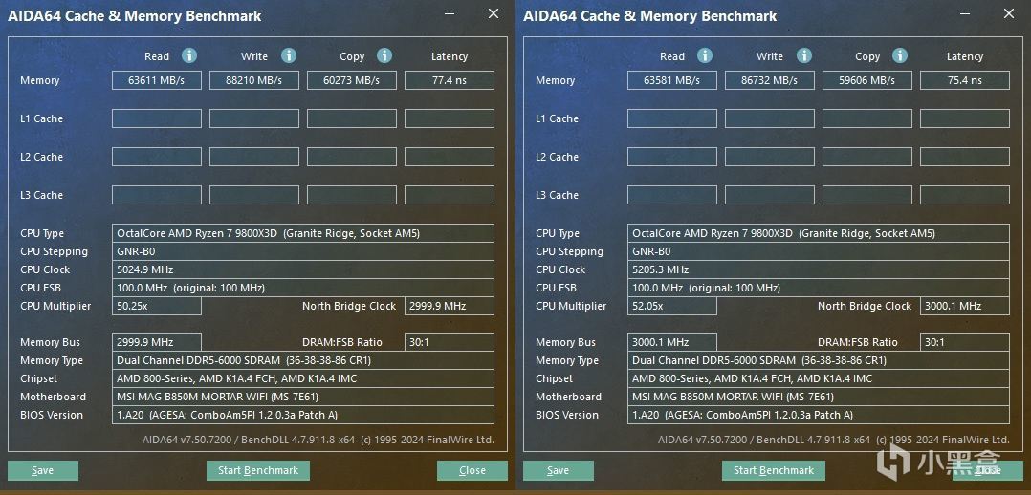The image size is (1031, 495).
Task: Click the Write info icon in left window
Action: 289,55
